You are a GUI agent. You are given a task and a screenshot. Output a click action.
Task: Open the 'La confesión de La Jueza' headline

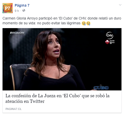pos(57,99)
